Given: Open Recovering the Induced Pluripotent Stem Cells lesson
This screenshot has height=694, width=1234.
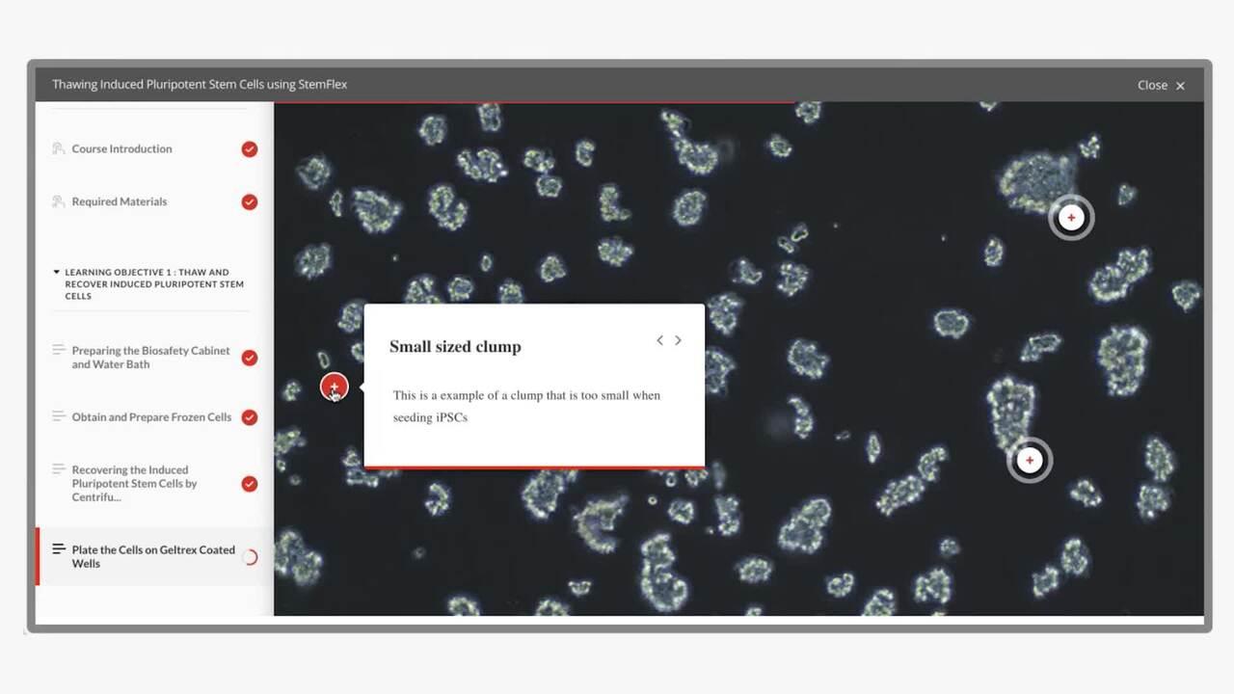Looking at the screenshot, I should (x=134, y=484).
